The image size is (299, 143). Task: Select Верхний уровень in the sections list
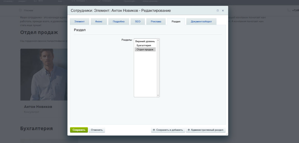[x=145, y=41]
